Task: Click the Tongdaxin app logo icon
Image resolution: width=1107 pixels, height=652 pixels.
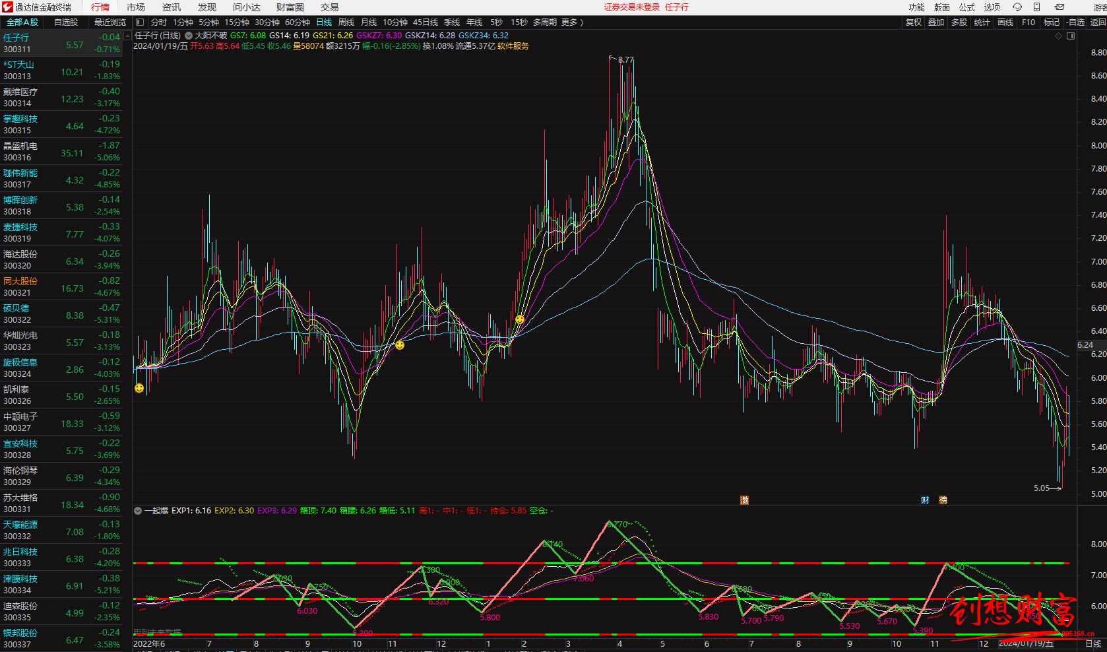Action: [x=7, y=7]
